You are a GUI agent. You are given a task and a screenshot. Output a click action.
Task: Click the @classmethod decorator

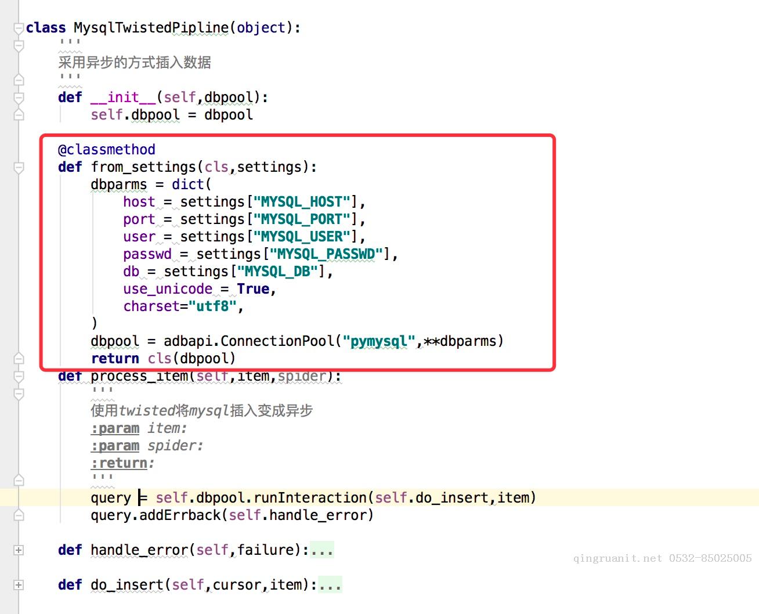pos(107,150)
